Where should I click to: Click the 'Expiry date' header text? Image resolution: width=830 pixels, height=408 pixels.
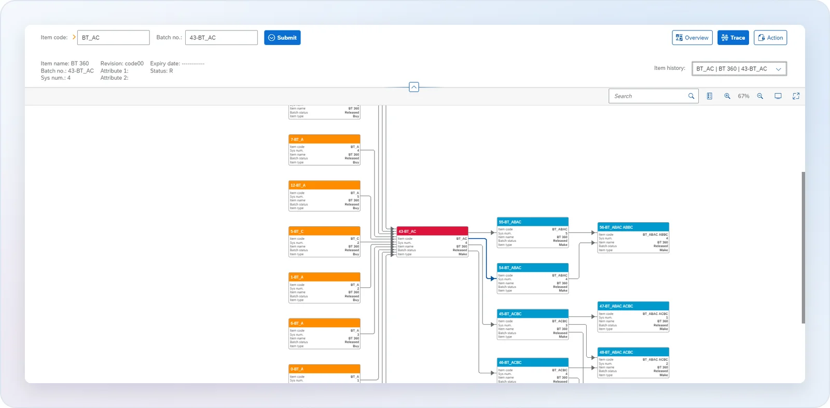tap(177, 64)
